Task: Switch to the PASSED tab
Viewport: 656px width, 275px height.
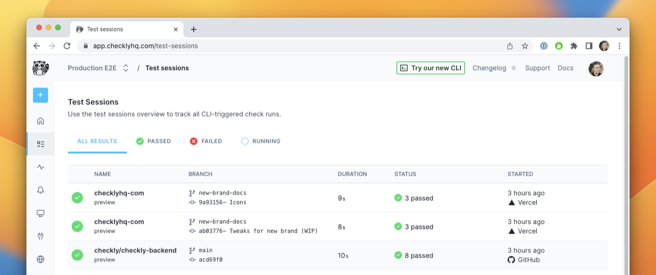Action: (154, 141)
